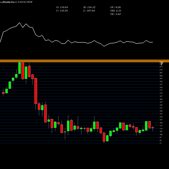This screenshot has height=169, width=169.
Task: Click the highest peak of the white line
Action: click(x=20, y=23)
